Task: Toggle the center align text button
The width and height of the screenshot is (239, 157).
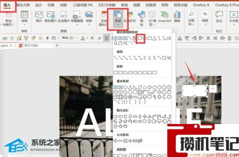Action: tap(106, 38)
